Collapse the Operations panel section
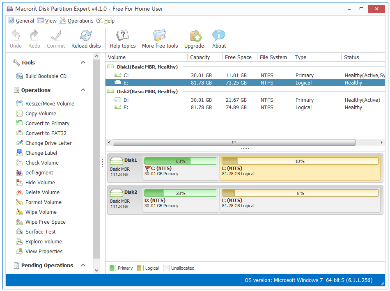The image size is (390, 291). (83, 90)
